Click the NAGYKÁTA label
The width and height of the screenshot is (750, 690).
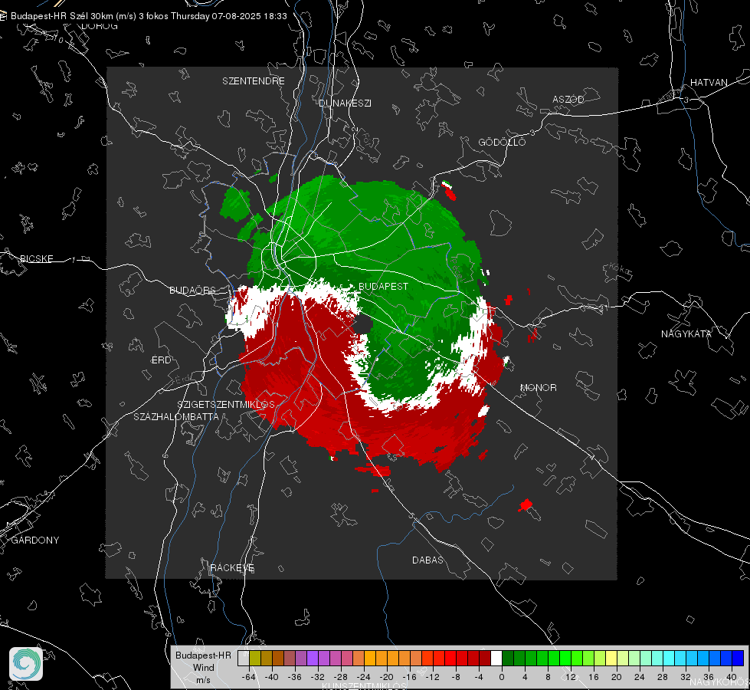click(686, 334)
